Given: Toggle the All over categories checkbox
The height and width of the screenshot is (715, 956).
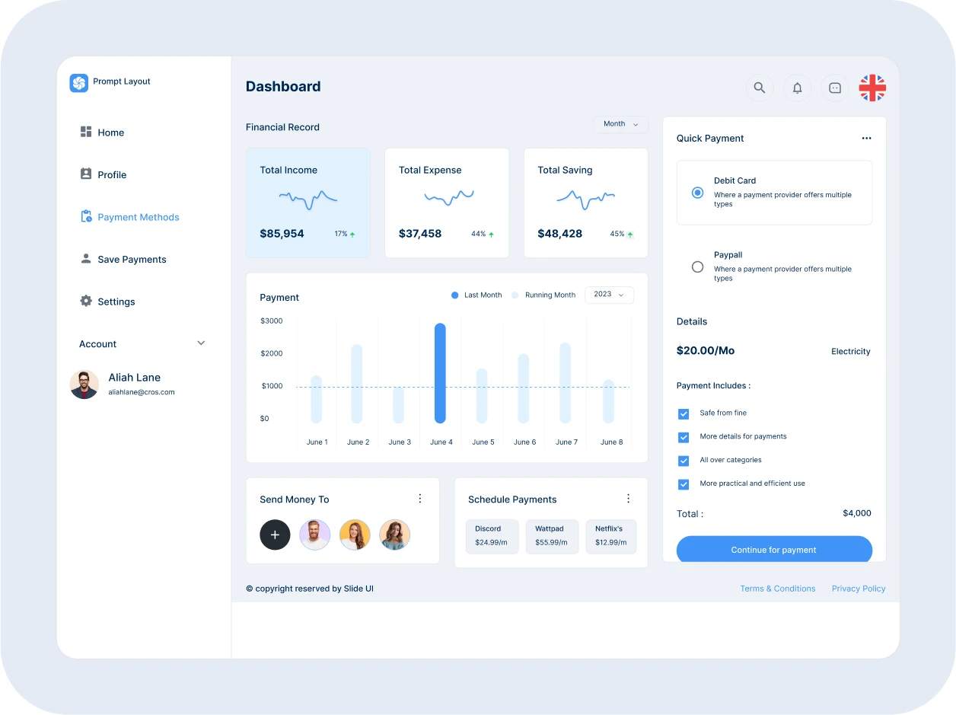Looking at the screenshot, I should coord(683,461).
